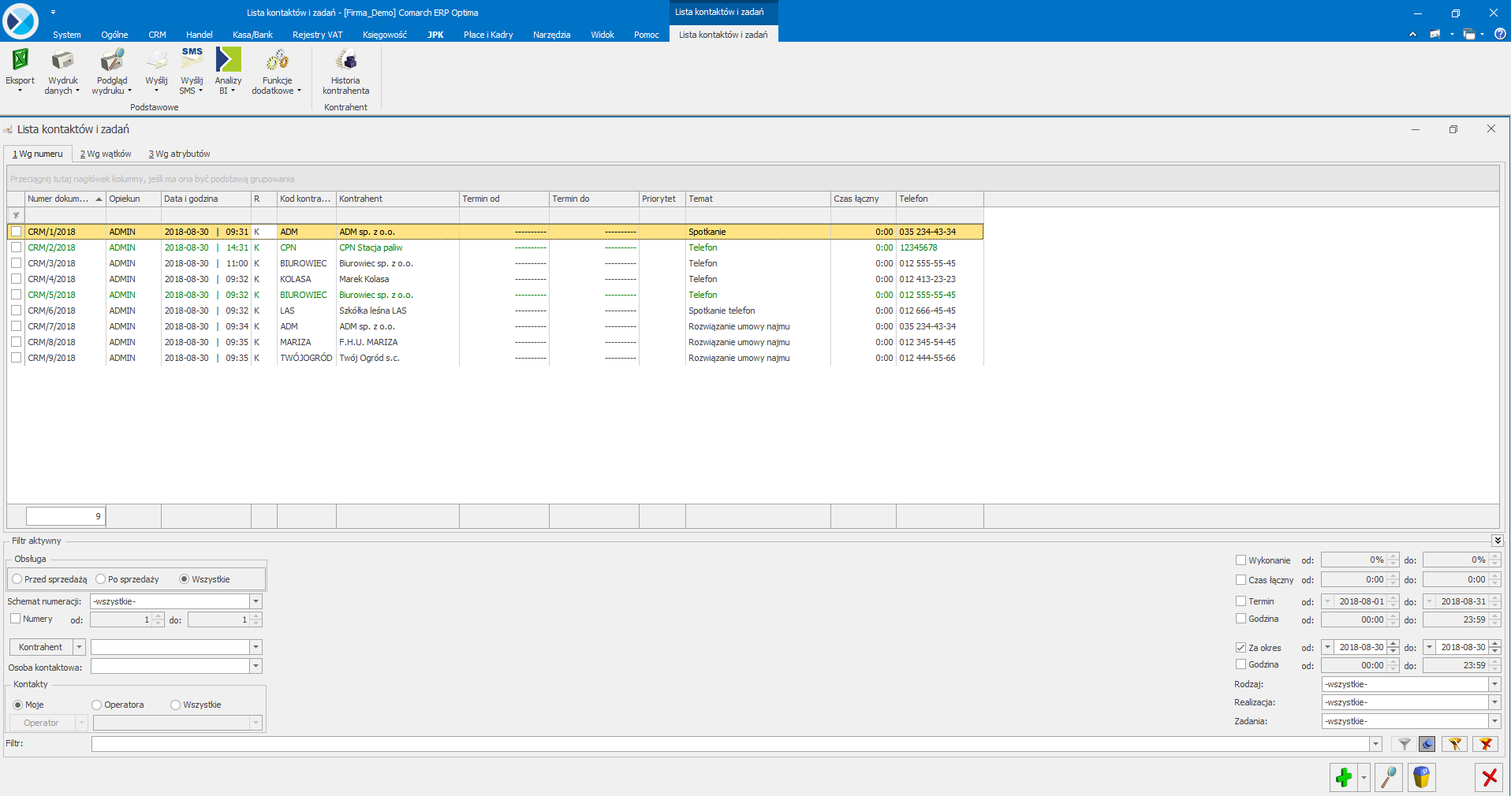Open the 'Rodzaj' dropdown list

click(x=1494, y=684)
